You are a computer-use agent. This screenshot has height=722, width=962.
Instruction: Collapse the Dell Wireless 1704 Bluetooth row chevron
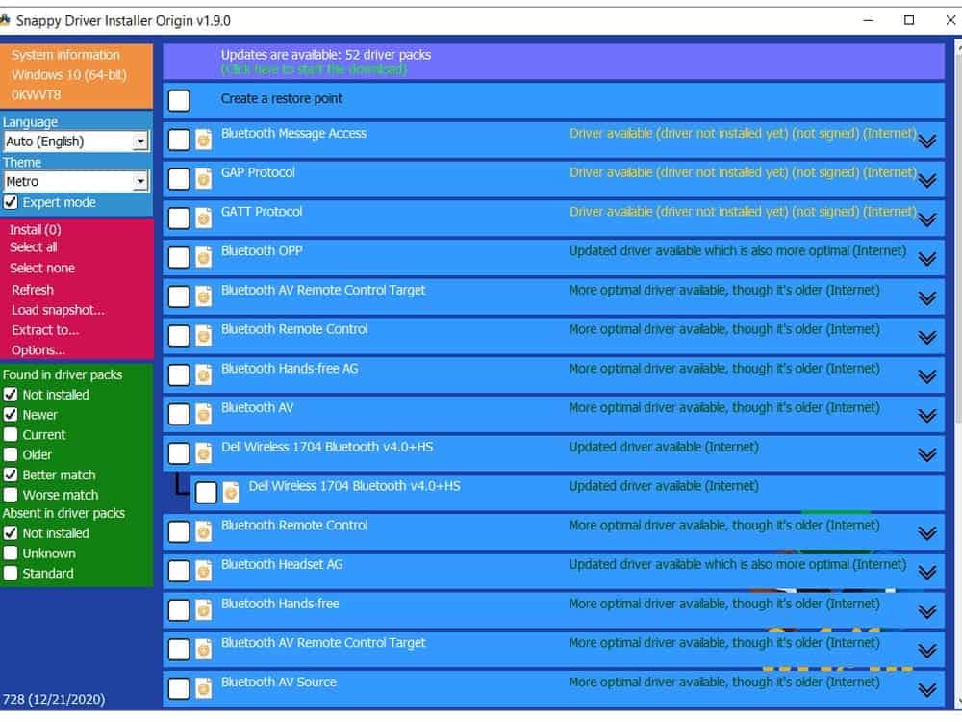pos(927,455)
